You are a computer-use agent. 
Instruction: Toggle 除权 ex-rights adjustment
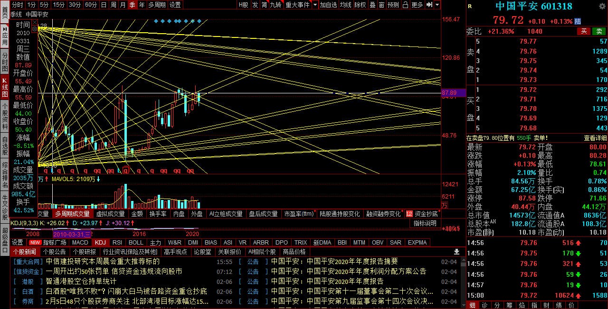(360, 5)
